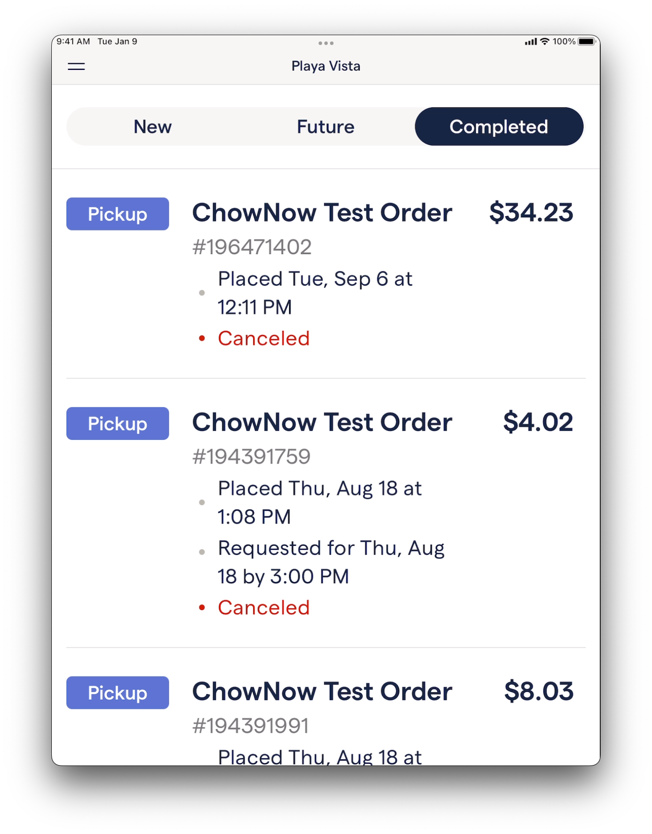Open the $4.02 ChowNow Test Order
652x834 pixels.
[322, 423]
